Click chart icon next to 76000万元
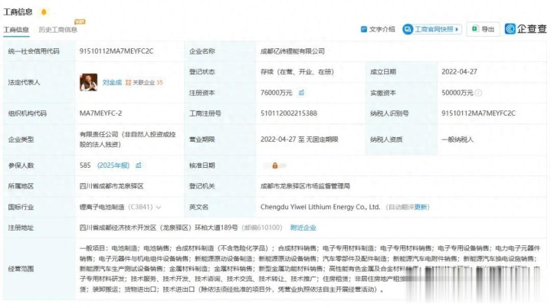Image resolution: width=551 pixels, height=308 pixels. tap(301, 93)
